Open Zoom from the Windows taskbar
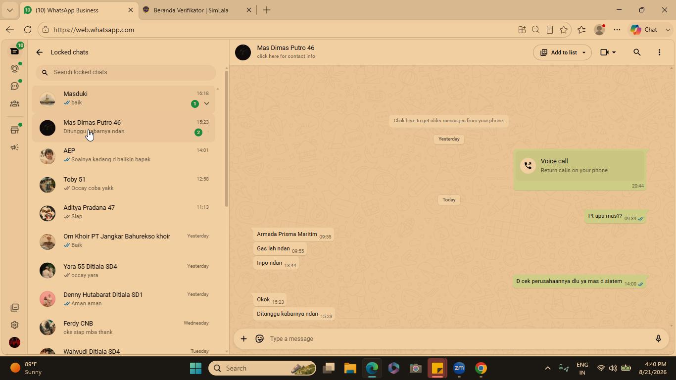This screenshot has width=676, height=380. click(x=459, y=368)
